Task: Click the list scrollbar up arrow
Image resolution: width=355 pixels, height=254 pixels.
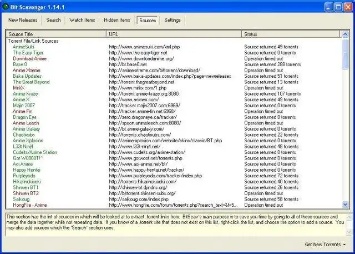Action: (345, 34)
